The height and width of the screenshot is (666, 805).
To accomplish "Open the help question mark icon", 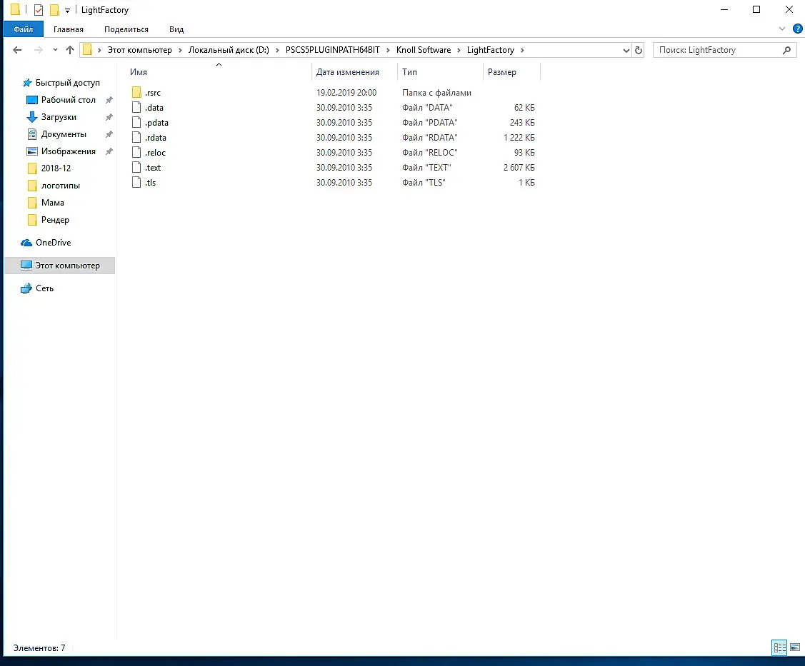I will [x=797, y=29].
